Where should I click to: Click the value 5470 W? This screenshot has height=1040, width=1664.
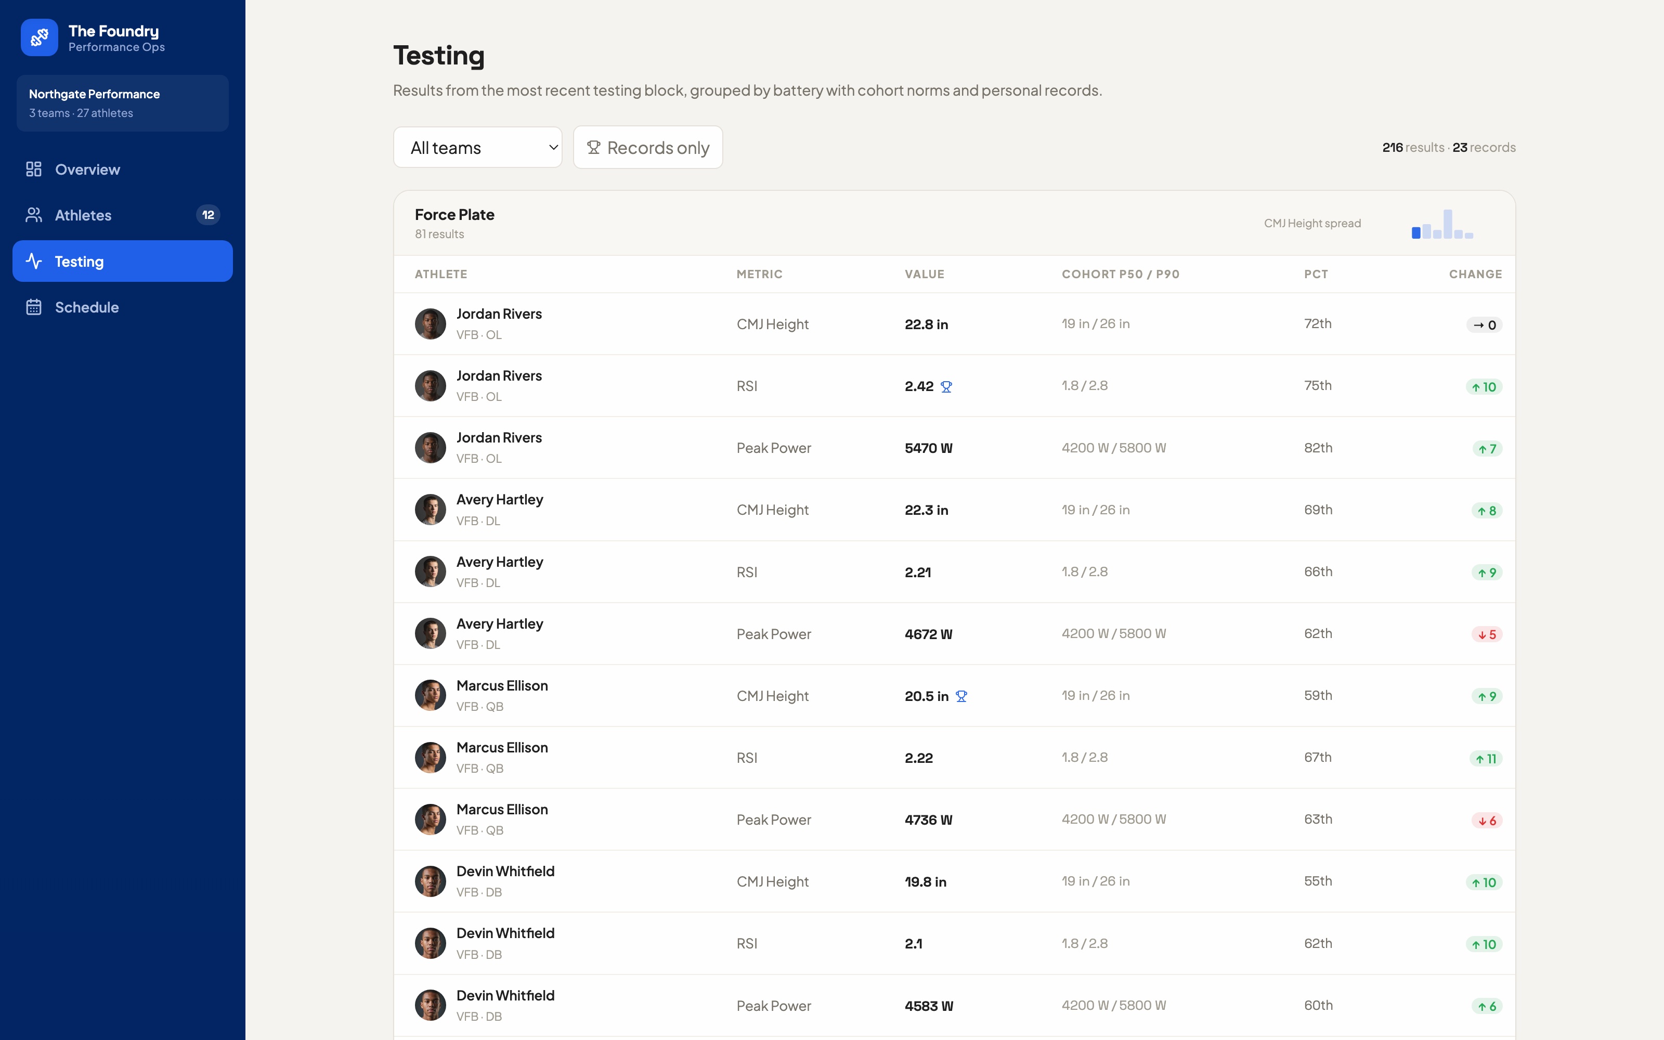[x=928, y=448]
